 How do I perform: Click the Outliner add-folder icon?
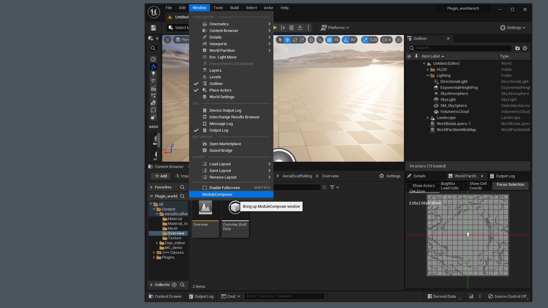tap(517, 48)
